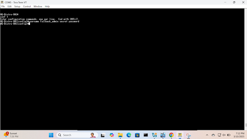The height and width of the screenshot is (139, 247).
Task: Open the File menu
Action: pos(3,6)
